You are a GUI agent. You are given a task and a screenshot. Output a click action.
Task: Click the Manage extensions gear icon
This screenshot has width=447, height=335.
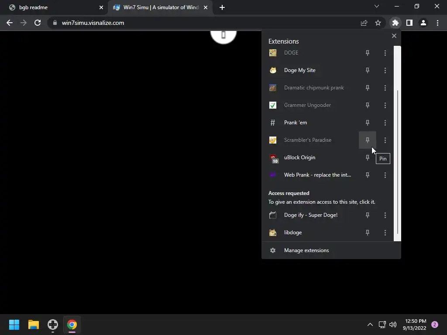[x=273, y=250]
